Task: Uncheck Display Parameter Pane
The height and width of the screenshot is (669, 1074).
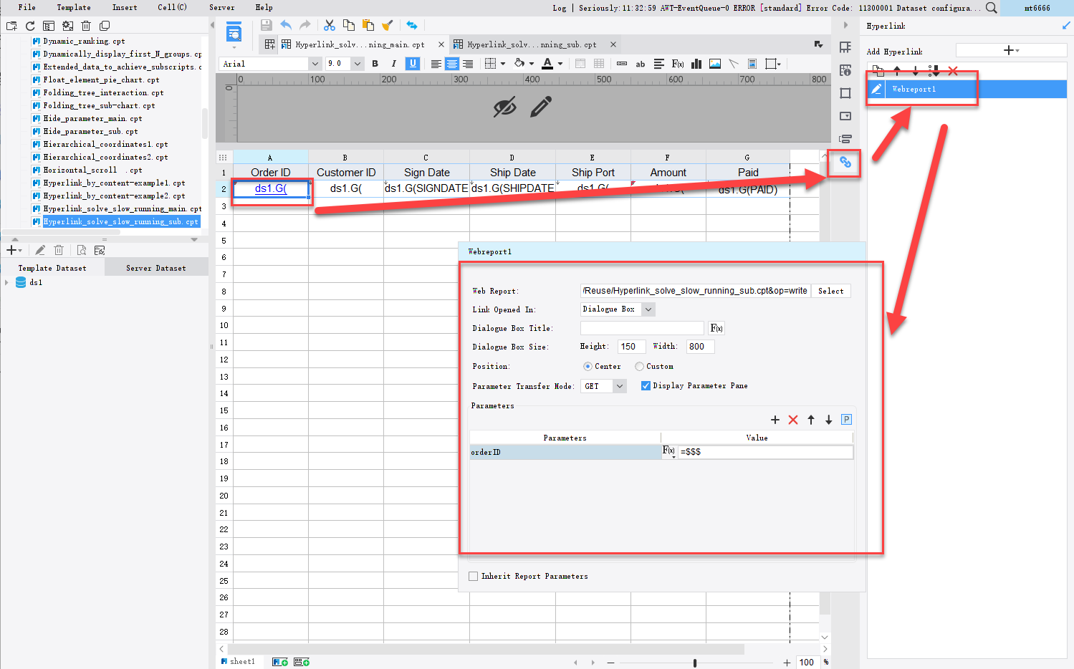Action: click(646, 385)
